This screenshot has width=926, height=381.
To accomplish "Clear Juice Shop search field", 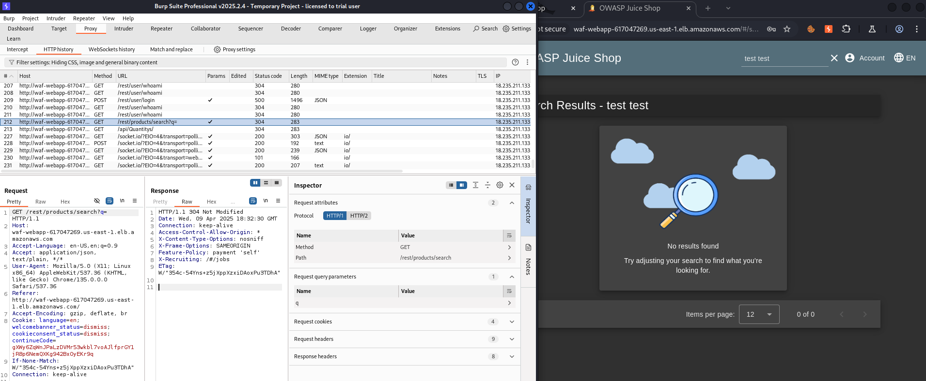I will click(x=834, y=58).
